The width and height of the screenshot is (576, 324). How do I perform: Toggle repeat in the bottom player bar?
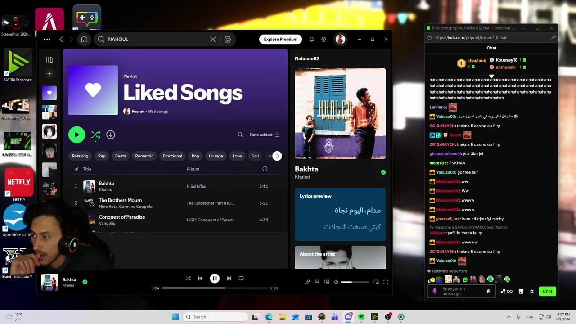point(241,279)
